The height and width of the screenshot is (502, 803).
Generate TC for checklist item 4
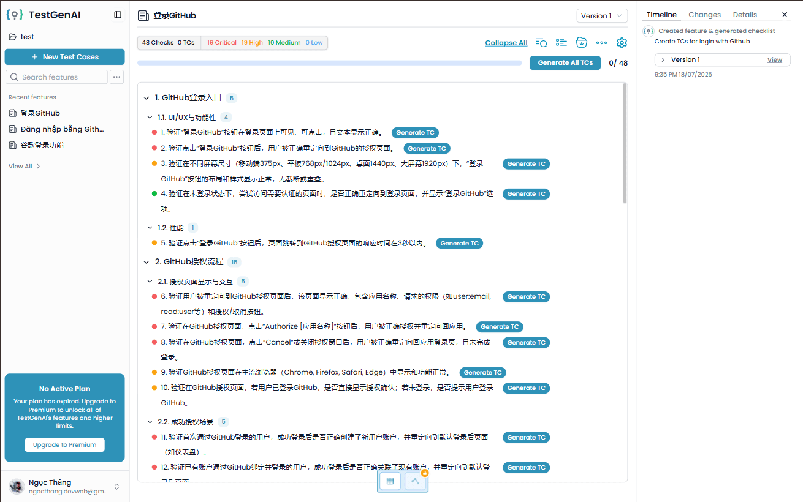[x=526, y=194]
